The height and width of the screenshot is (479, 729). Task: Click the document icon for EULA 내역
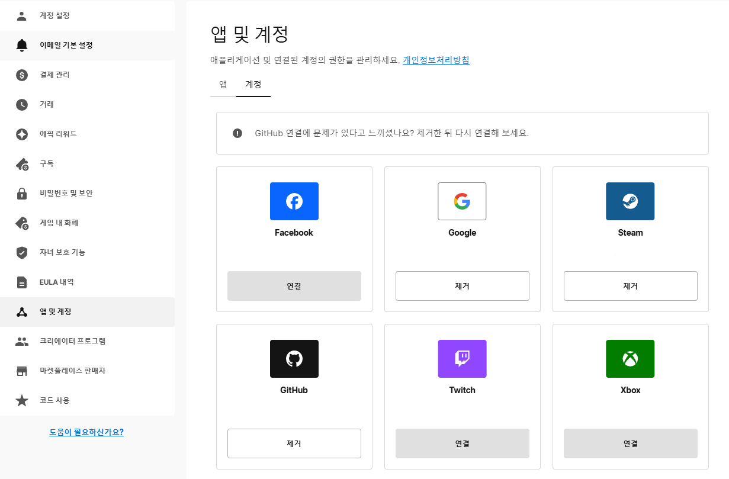(x=22, y=282)
